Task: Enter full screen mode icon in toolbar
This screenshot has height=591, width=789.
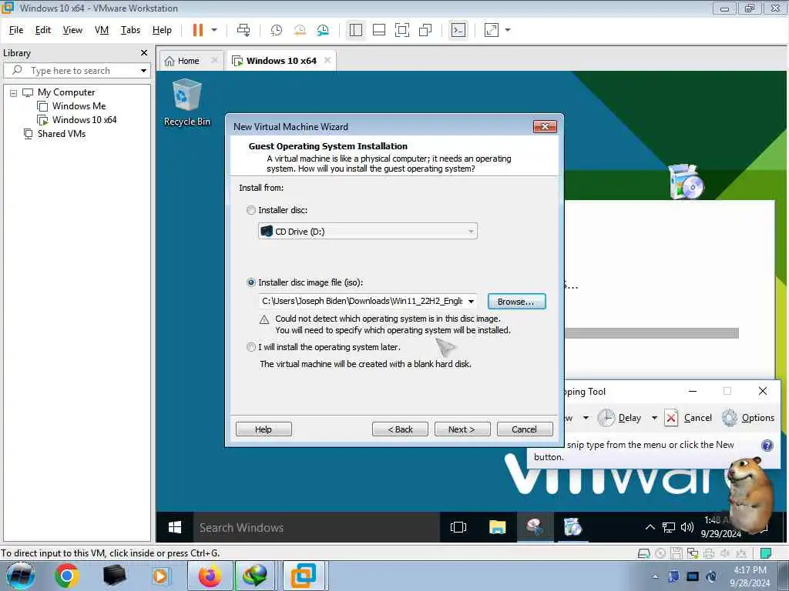Action: pos(402,30)
